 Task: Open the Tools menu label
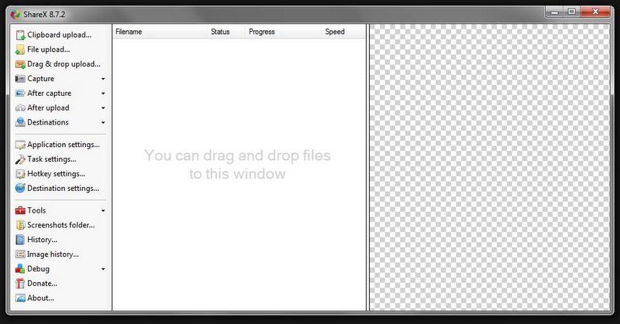(36, 210)
